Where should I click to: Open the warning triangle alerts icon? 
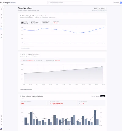click(2, 23)
